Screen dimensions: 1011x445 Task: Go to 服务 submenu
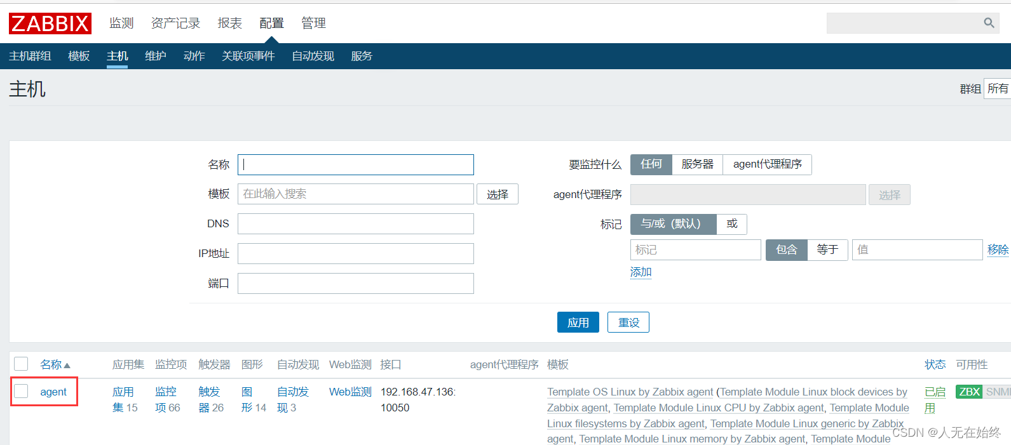(x=362, y=56)
